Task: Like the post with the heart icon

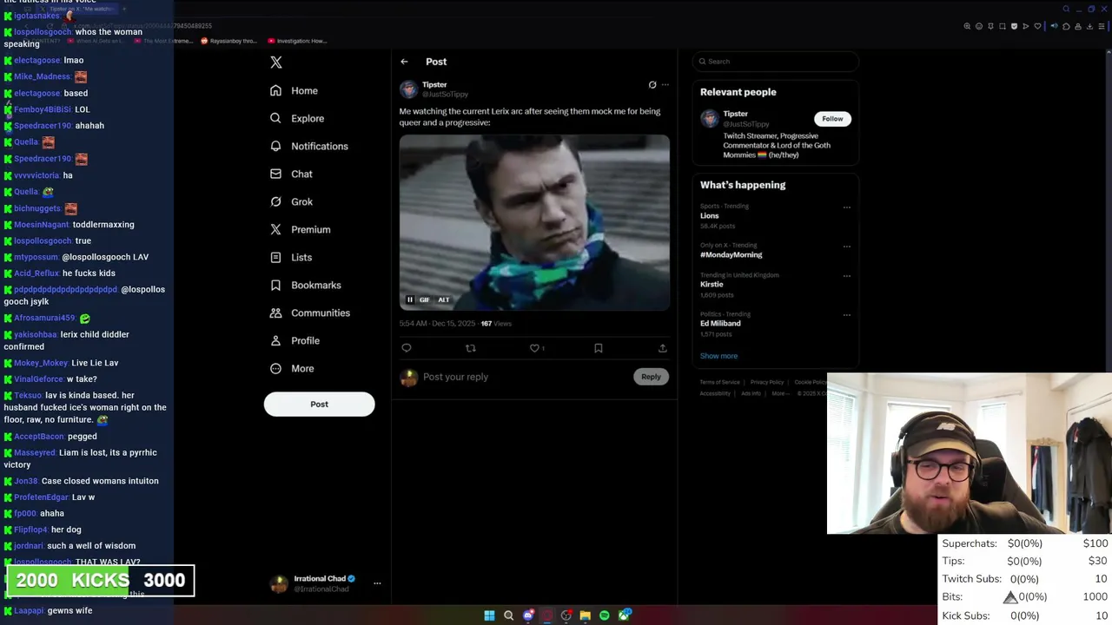Action: click(x=534, y=348)
